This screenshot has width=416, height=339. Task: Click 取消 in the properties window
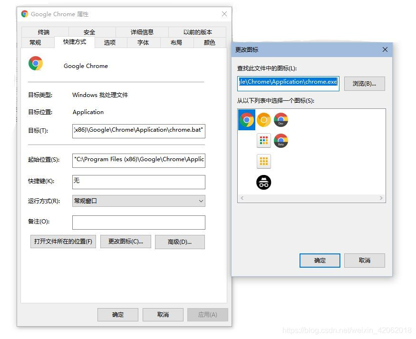163,315
